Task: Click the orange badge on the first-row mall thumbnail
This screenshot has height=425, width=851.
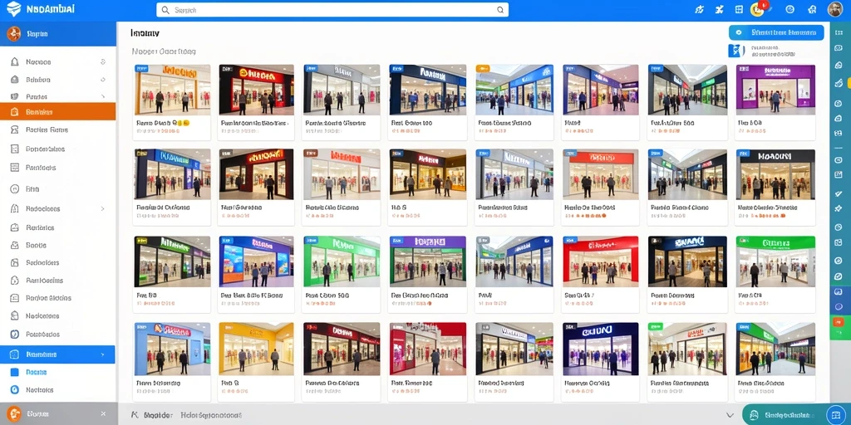Action: click(482, 69)
